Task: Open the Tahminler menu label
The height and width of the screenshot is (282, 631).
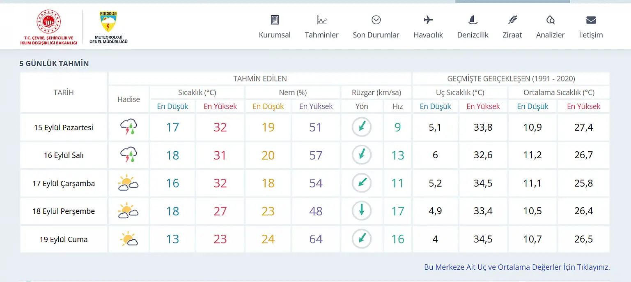Action: 321,35
